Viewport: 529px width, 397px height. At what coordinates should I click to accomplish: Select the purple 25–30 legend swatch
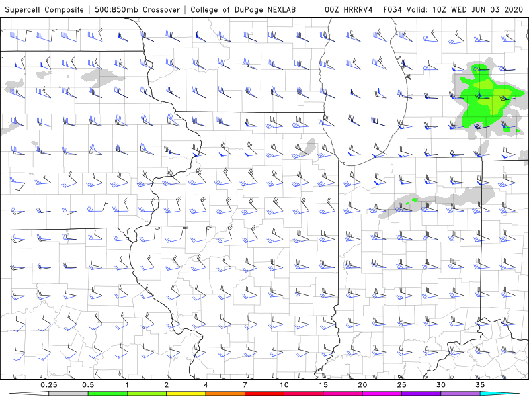[x=421, y=394]
